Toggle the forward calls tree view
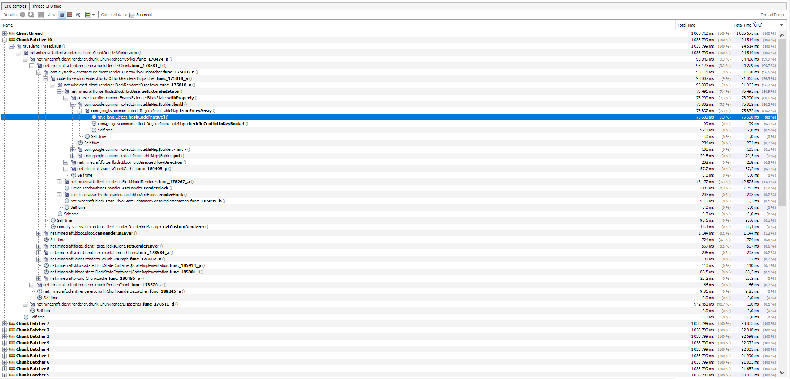Viewport: 790px width, 379px height. pos(62,15)
